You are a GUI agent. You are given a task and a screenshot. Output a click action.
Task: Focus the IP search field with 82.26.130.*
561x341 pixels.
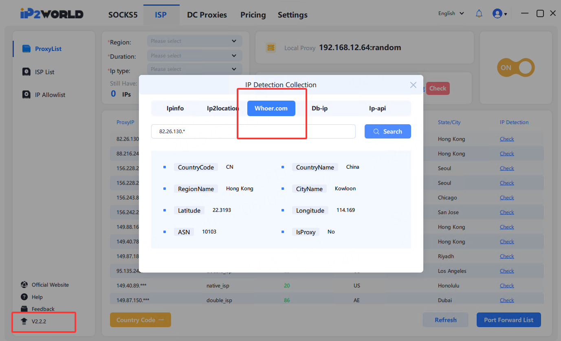253,132
